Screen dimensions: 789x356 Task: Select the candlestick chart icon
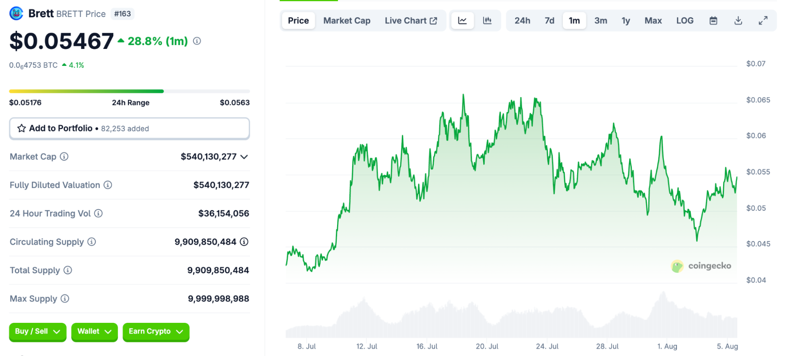pos(488,21)
